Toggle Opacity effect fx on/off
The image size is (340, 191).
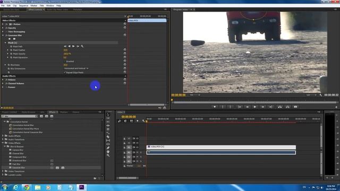[x=6, y=28]
